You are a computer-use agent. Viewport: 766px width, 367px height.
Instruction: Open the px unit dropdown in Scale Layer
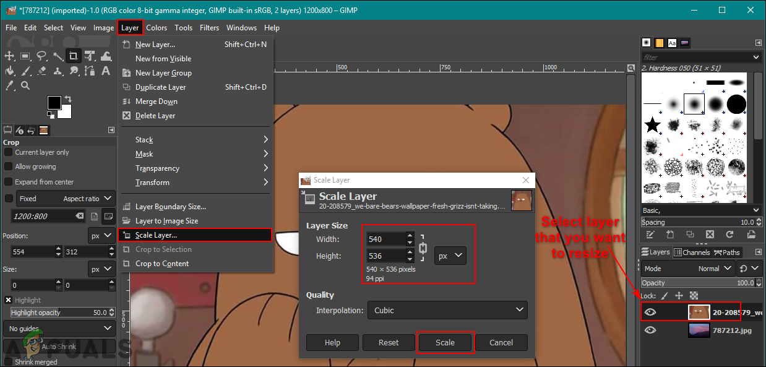click(450, 256)
